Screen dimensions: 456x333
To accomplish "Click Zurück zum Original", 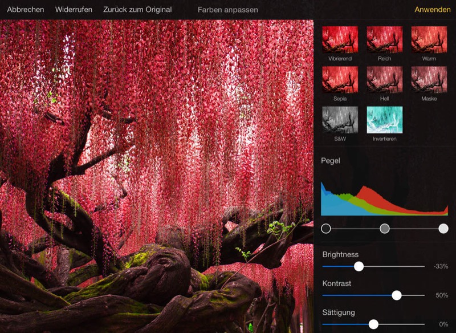I will 137,10.
